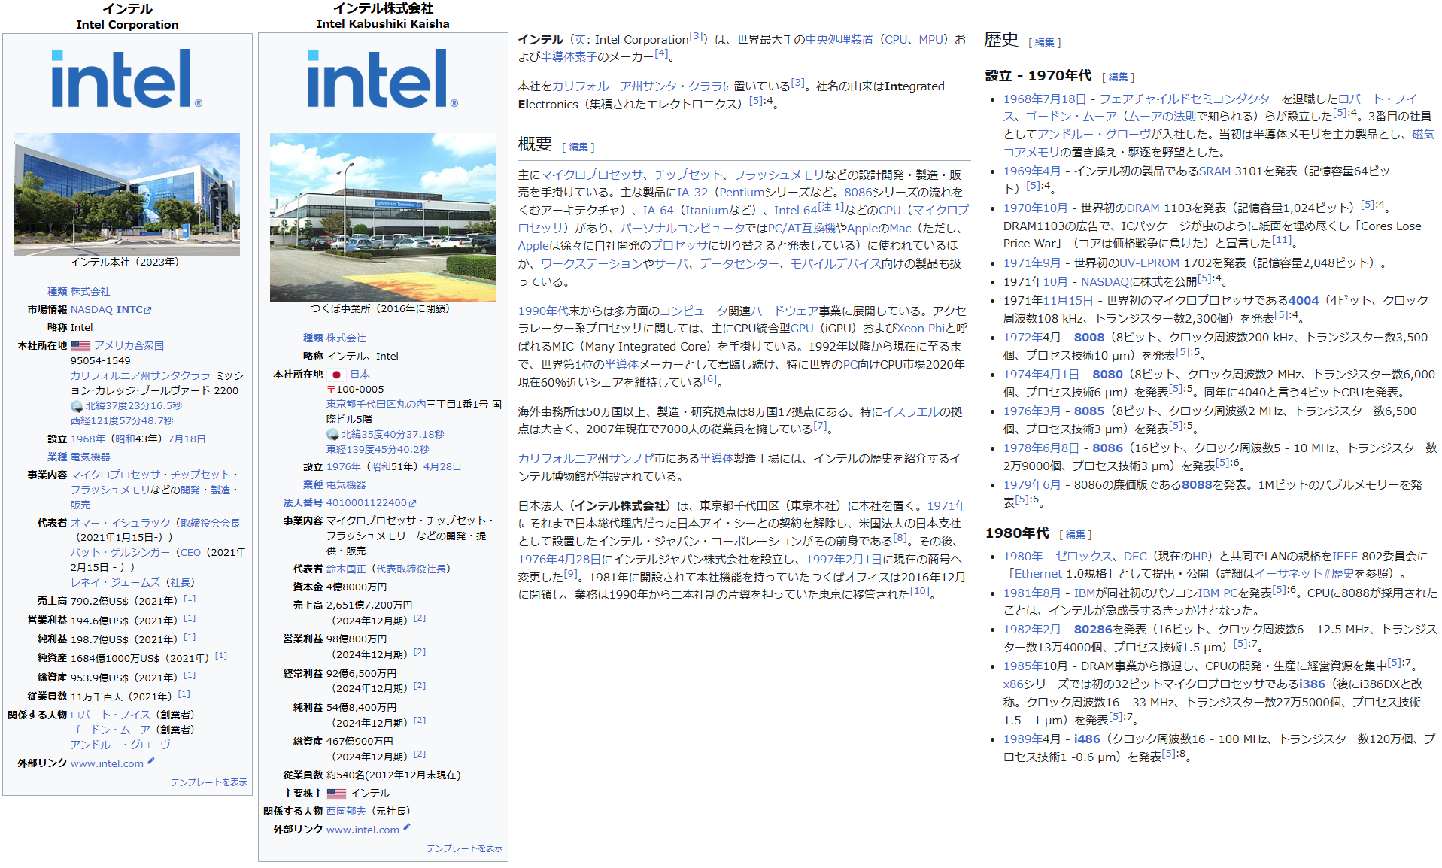Click the 8088 processor link

[1196, 485]
